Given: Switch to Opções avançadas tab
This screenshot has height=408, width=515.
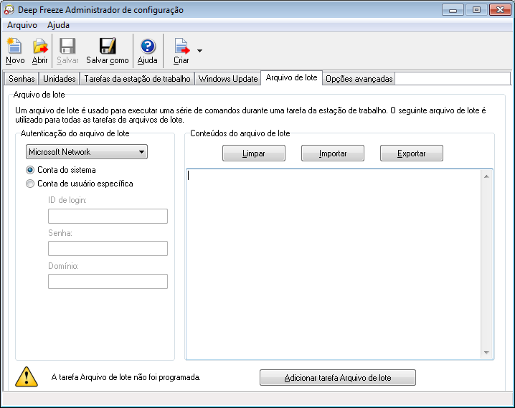Looking at the screenshot, I should (359, 79).
